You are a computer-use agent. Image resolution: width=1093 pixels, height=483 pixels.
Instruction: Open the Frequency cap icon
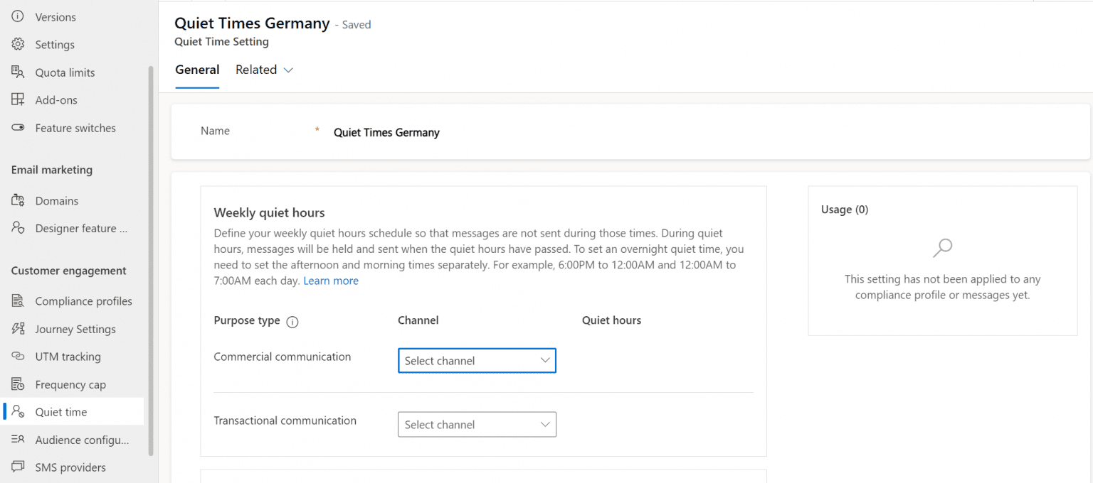(x=18, y=384)
